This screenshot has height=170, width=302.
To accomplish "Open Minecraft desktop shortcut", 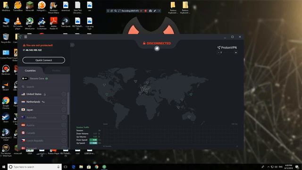I will [30, 6].
